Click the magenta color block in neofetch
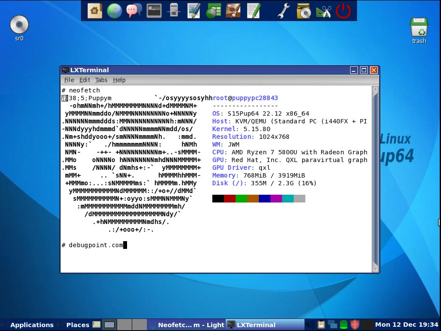This screenshot has width=441, height=331. pyautogui.click(x=276, y=199)
